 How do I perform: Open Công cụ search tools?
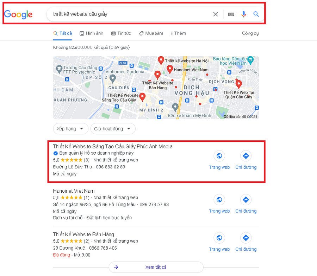250,33
